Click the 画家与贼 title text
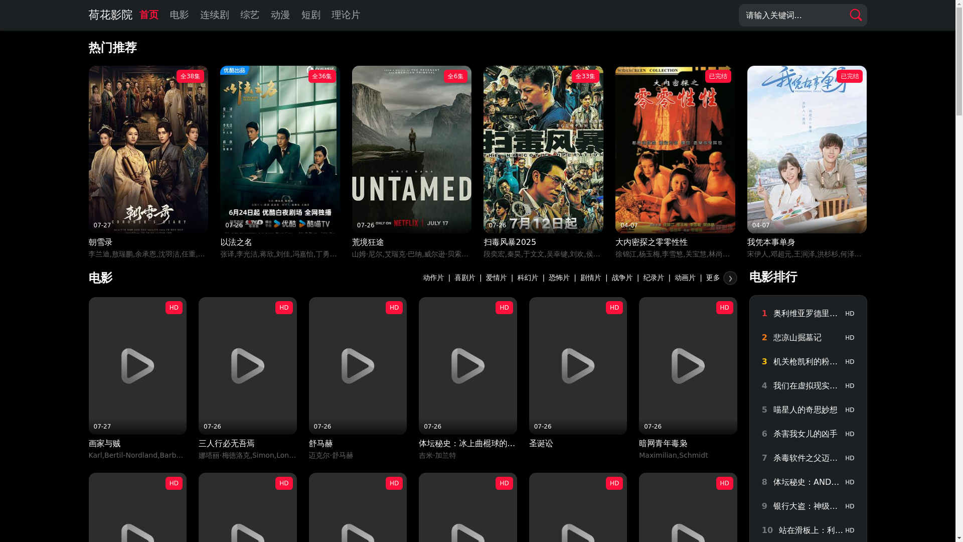This screenshot has height=542, width=963. coord(104,444)
